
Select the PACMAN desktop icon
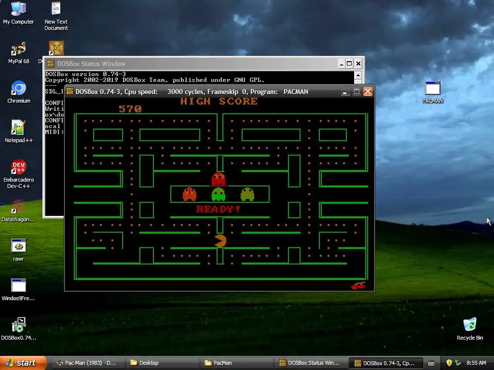click(433, 92)
